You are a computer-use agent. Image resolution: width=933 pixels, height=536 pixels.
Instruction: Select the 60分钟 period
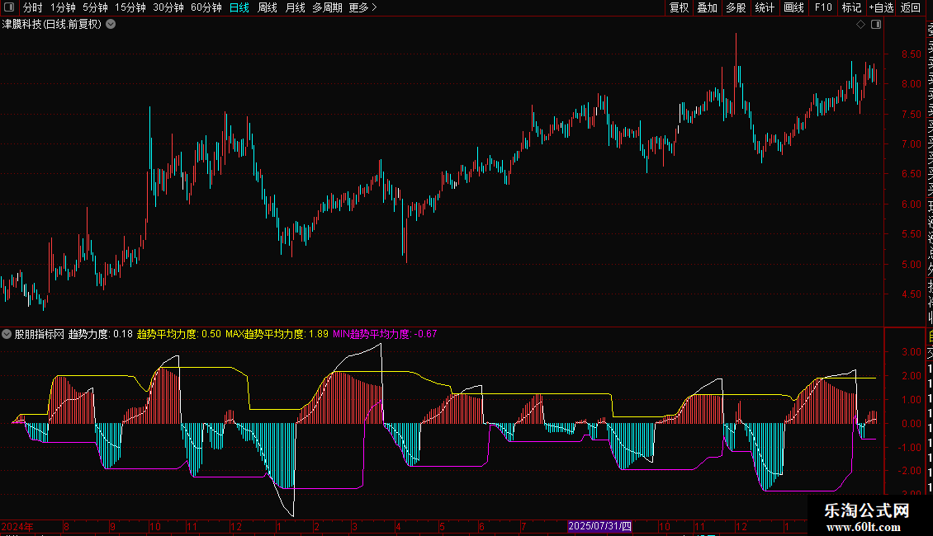206,7
